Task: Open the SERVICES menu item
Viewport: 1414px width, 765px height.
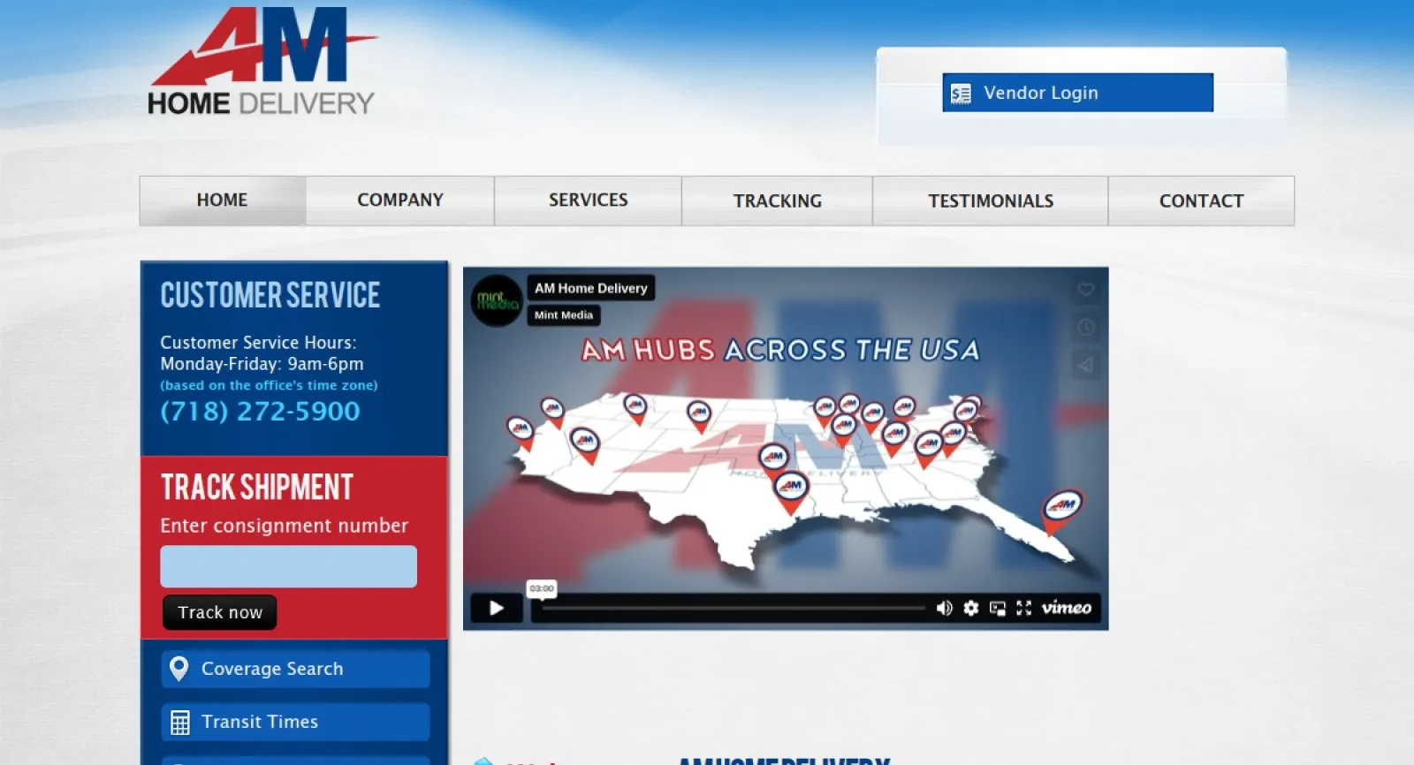Action: click(589, 201)
